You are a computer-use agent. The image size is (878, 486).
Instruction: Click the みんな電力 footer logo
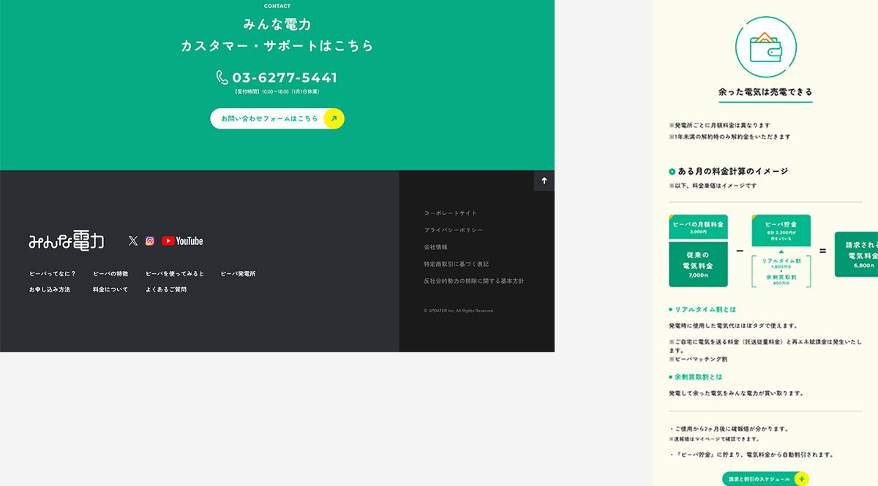67,240
